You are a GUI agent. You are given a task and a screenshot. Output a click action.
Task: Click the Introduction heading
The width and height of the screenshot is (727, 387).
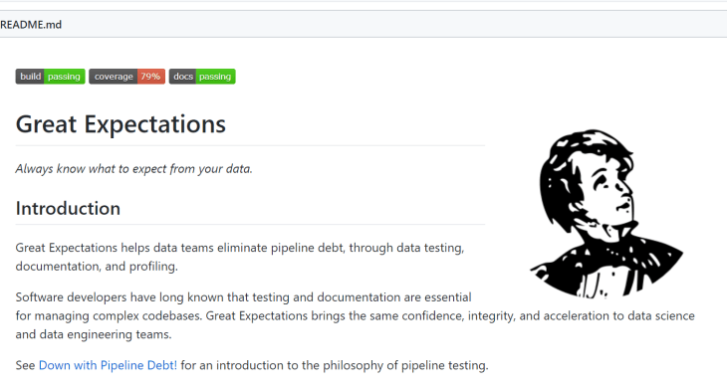click(68, 208)
